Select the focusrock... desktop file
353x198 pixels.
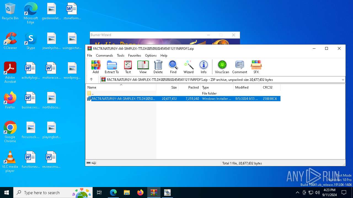[31, 130]
